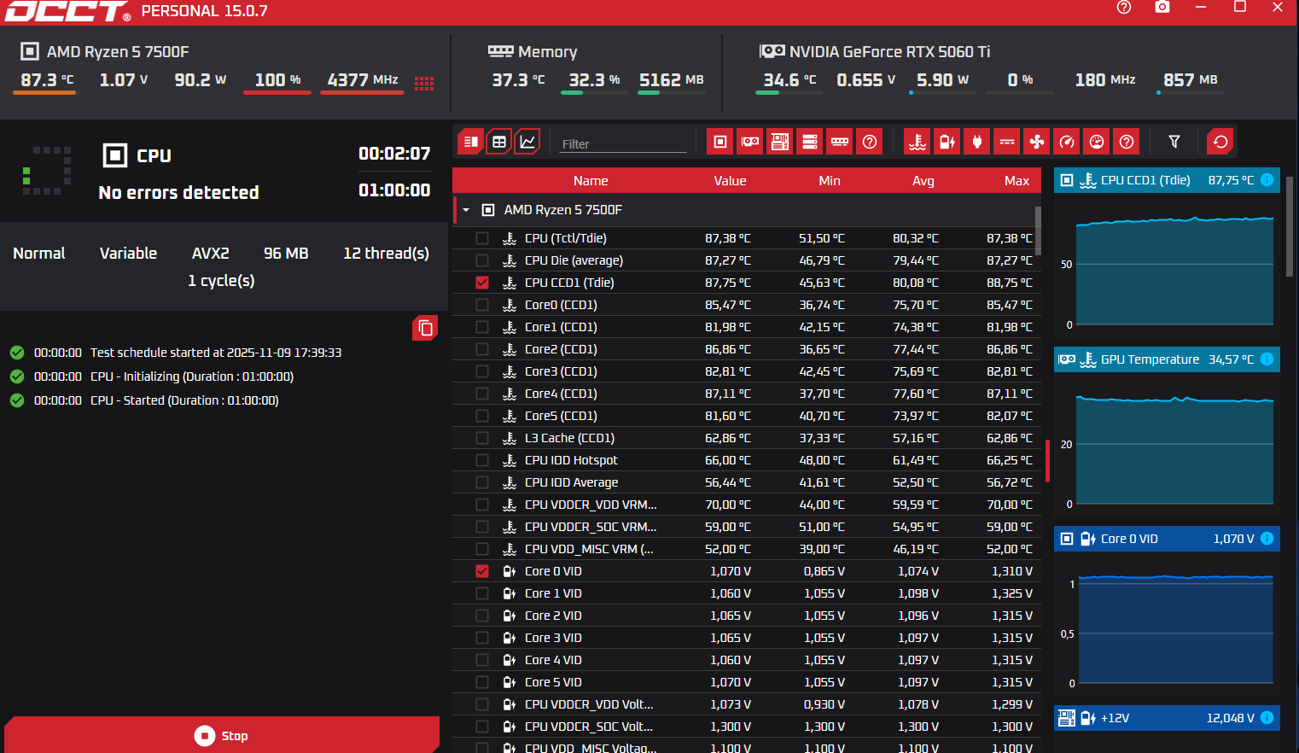Open info for +12V graph
The width and height of the screenshot is (1299, 753).
[1267, 718]
